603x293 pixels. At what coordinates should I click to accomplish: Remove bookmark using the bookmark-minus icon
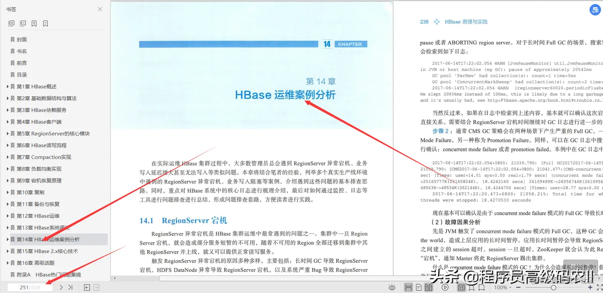click(x=45, y=23)
